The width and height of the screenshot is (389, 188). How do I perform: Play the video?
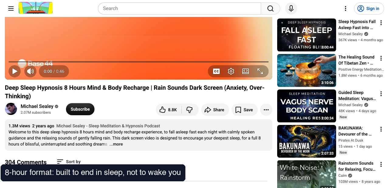click(x=15, y=71)
